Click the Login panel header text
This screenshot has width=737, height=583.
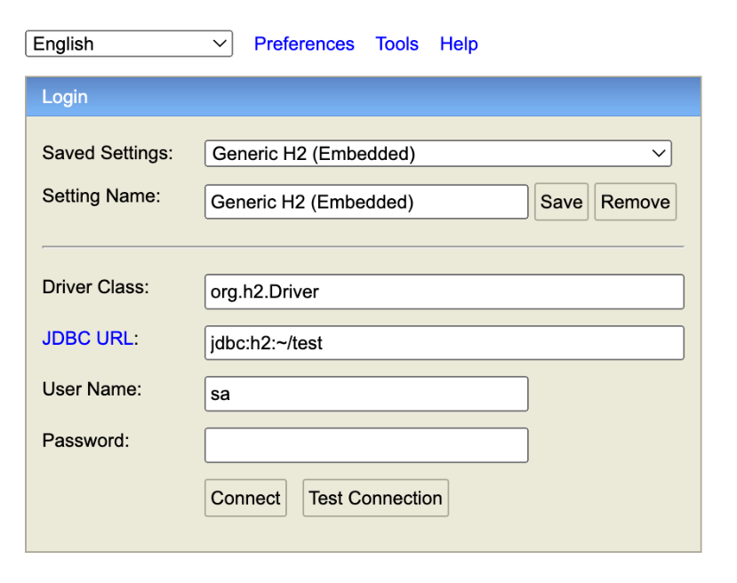[65, 97]
